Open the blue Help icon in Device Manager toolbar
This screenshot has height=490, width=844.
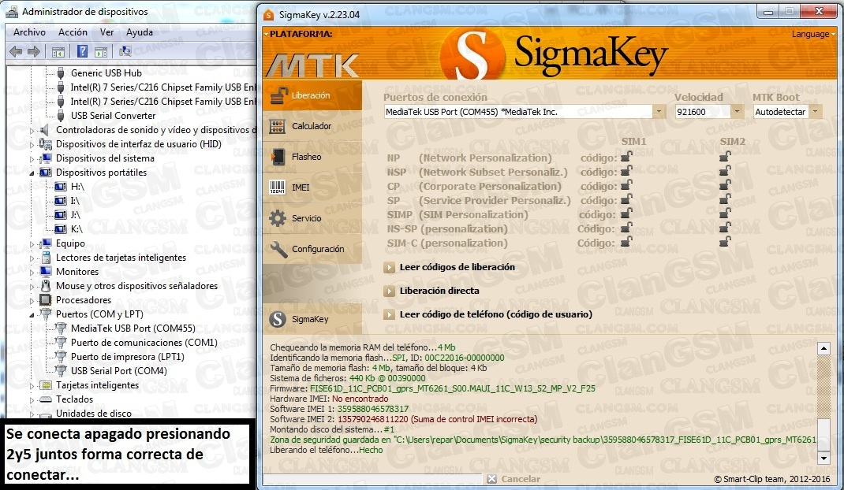pos(82,51)
